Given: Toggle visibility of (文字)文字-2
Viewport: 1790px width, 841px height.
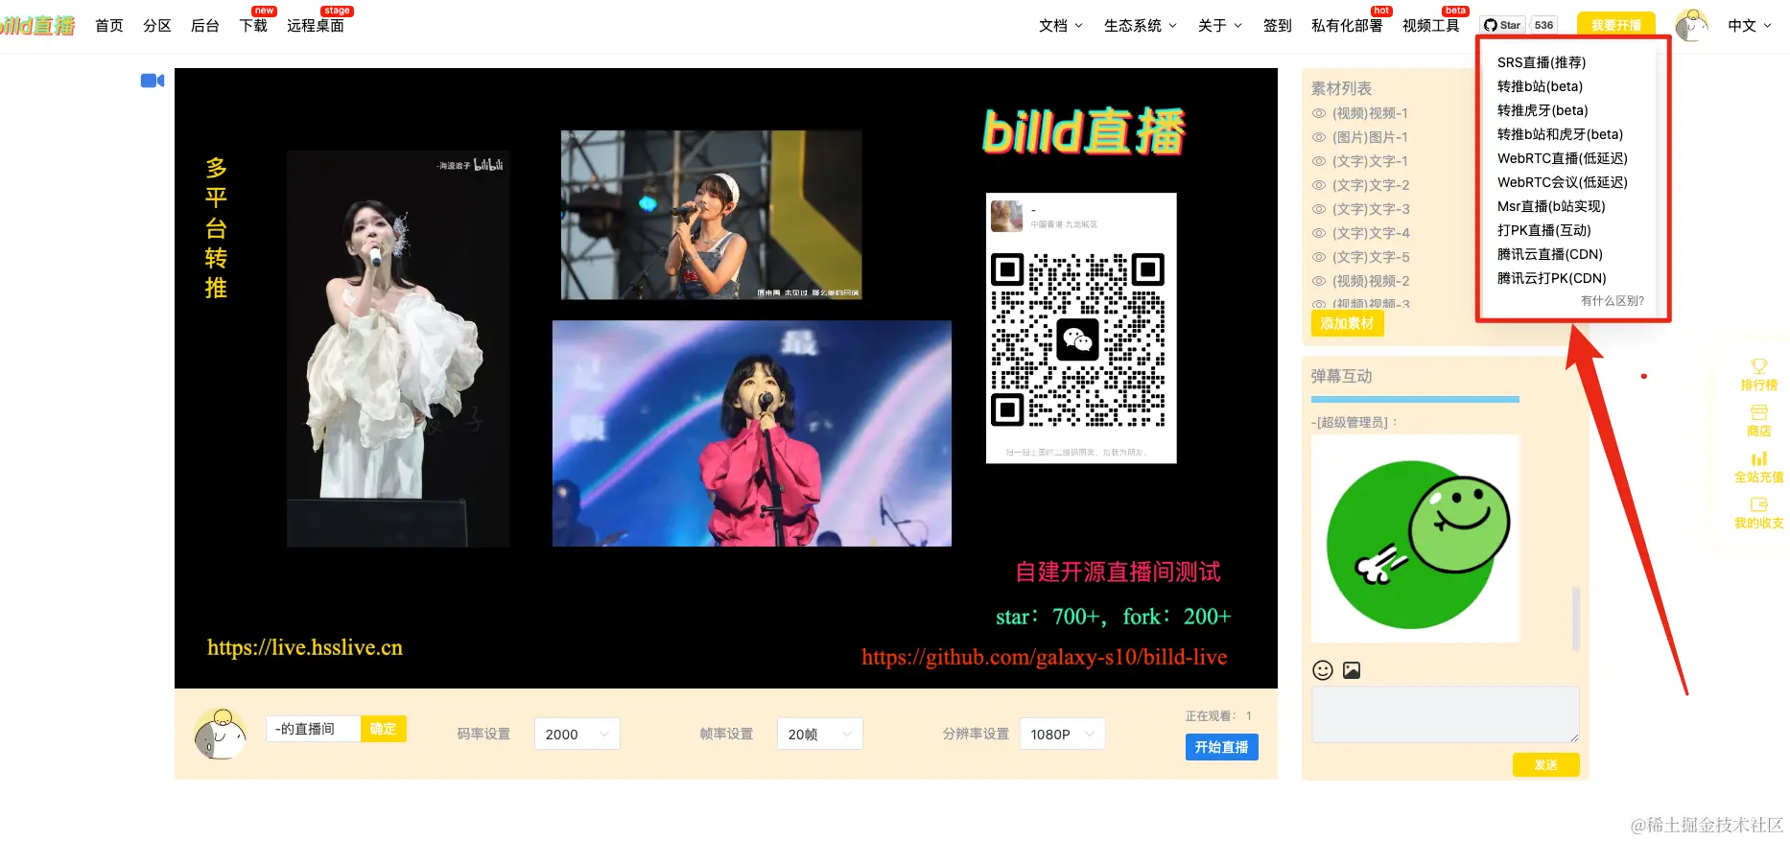Looking at the screenshot, I should [1319, 185].
